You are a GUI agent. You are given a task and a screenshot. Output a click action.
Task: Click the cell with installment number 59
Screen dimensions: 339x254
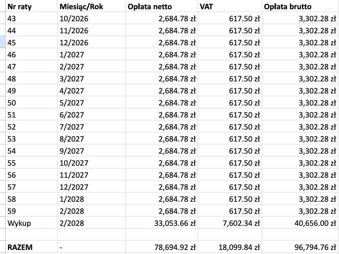(x=31, y=211)
